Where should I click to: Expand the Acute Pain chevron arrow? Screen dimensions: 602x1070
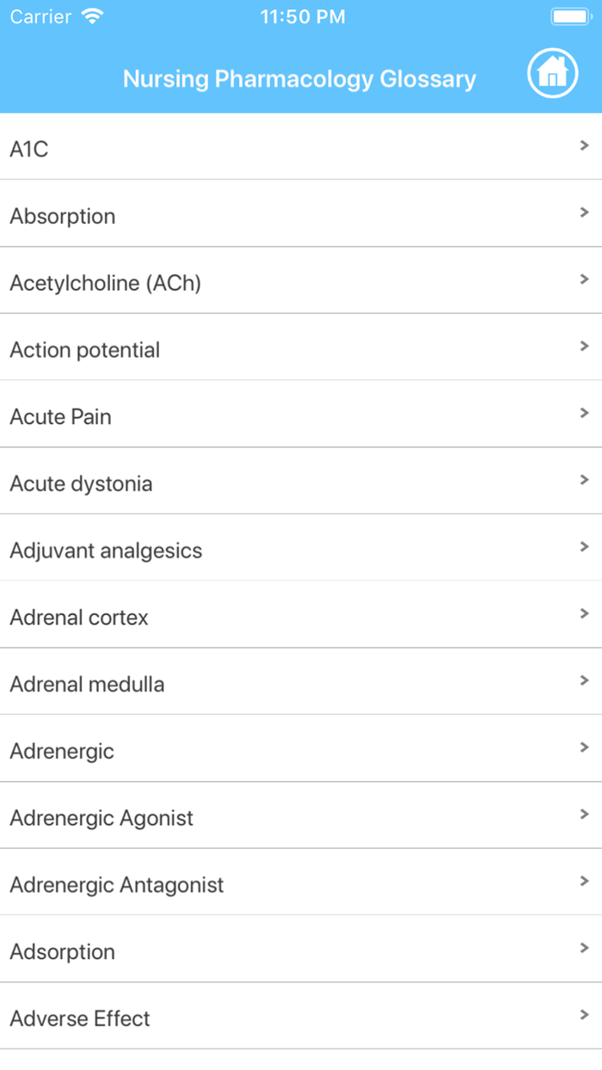click(x=584, y=414)
